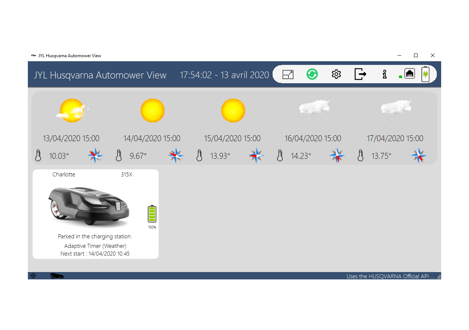Click the globe icon in status bar
The image size is (469, 330).
point(33,276)
